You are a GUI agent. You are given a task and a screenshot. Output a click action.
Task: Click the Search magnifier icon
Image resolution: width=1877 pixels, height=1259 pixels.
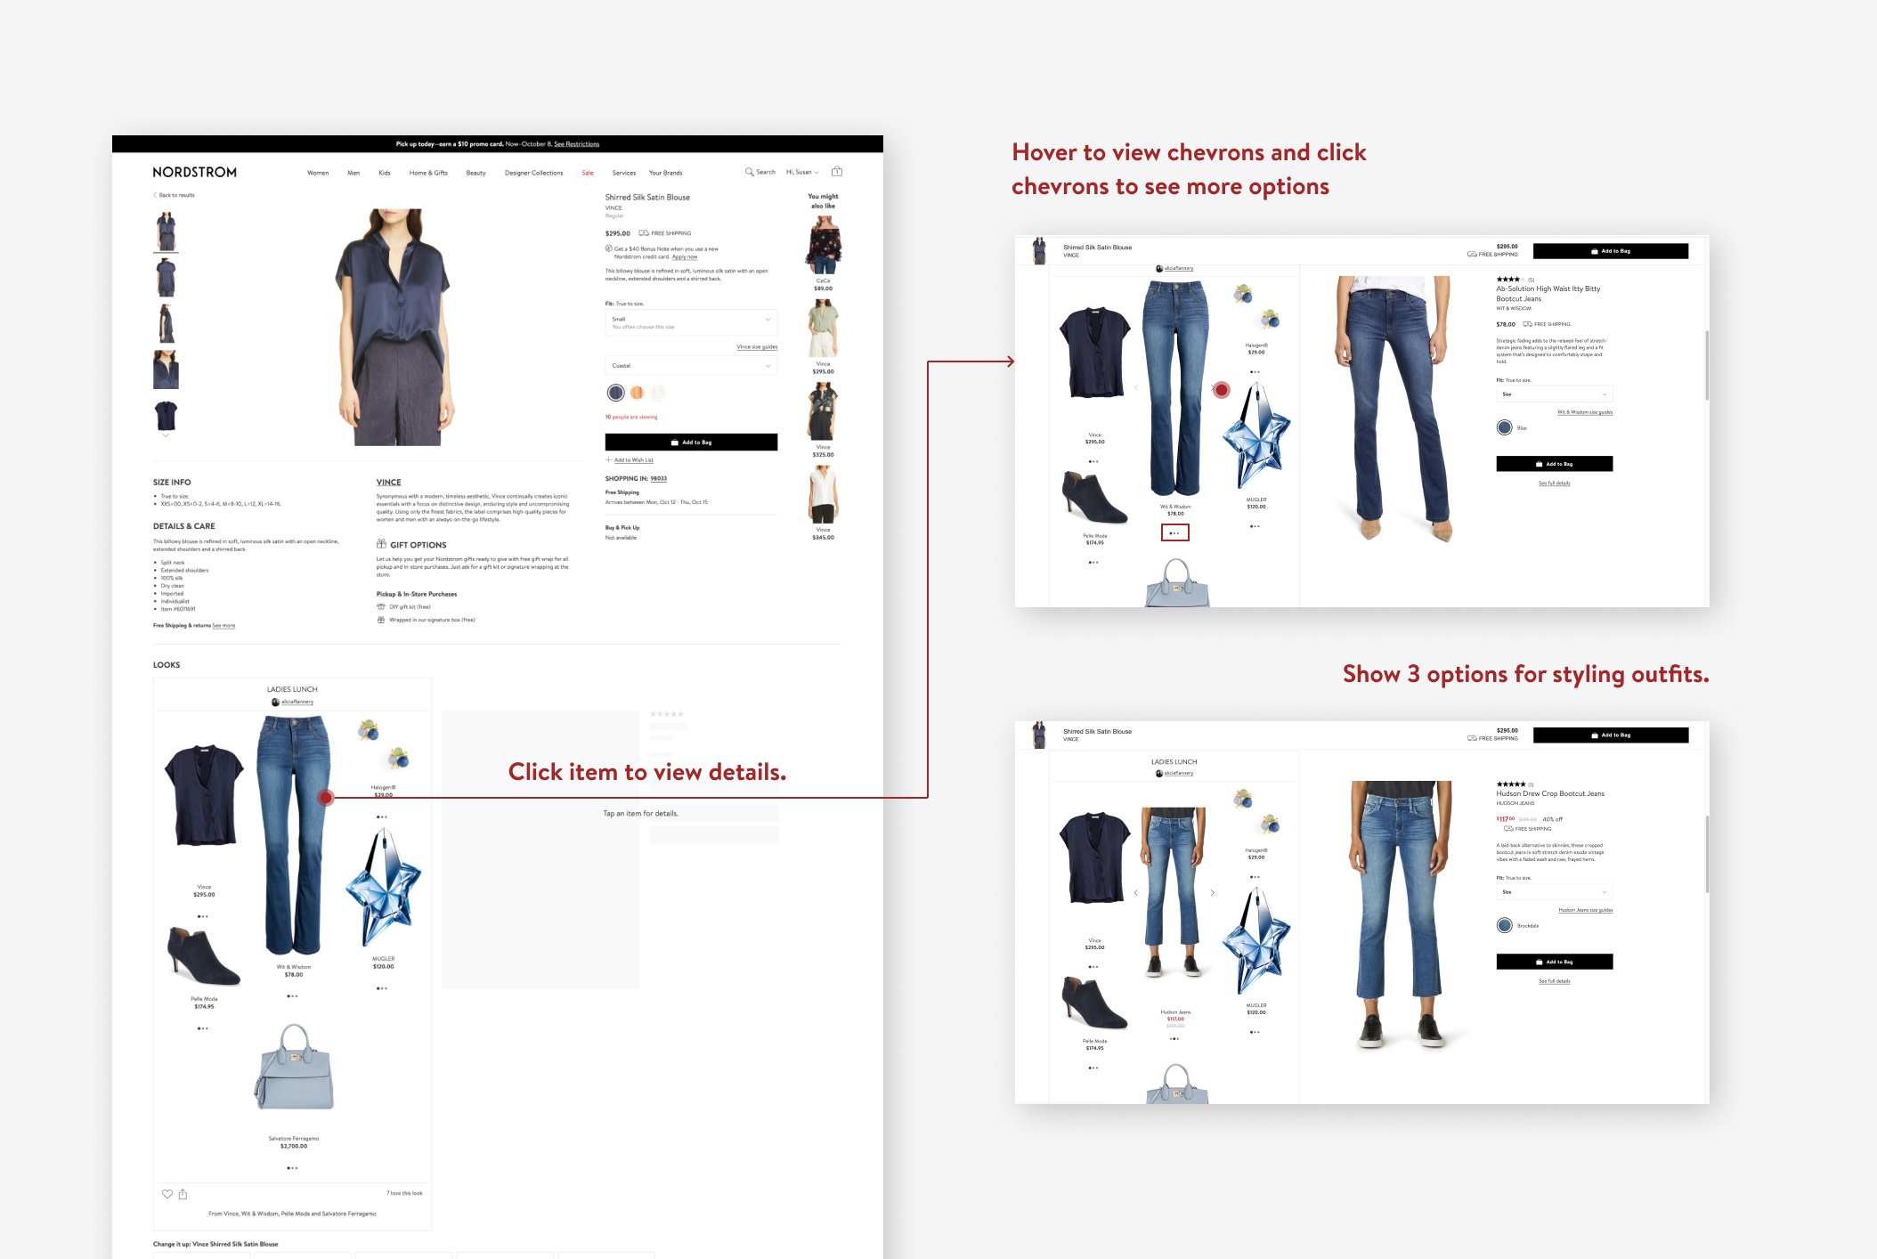coord(749,172)
